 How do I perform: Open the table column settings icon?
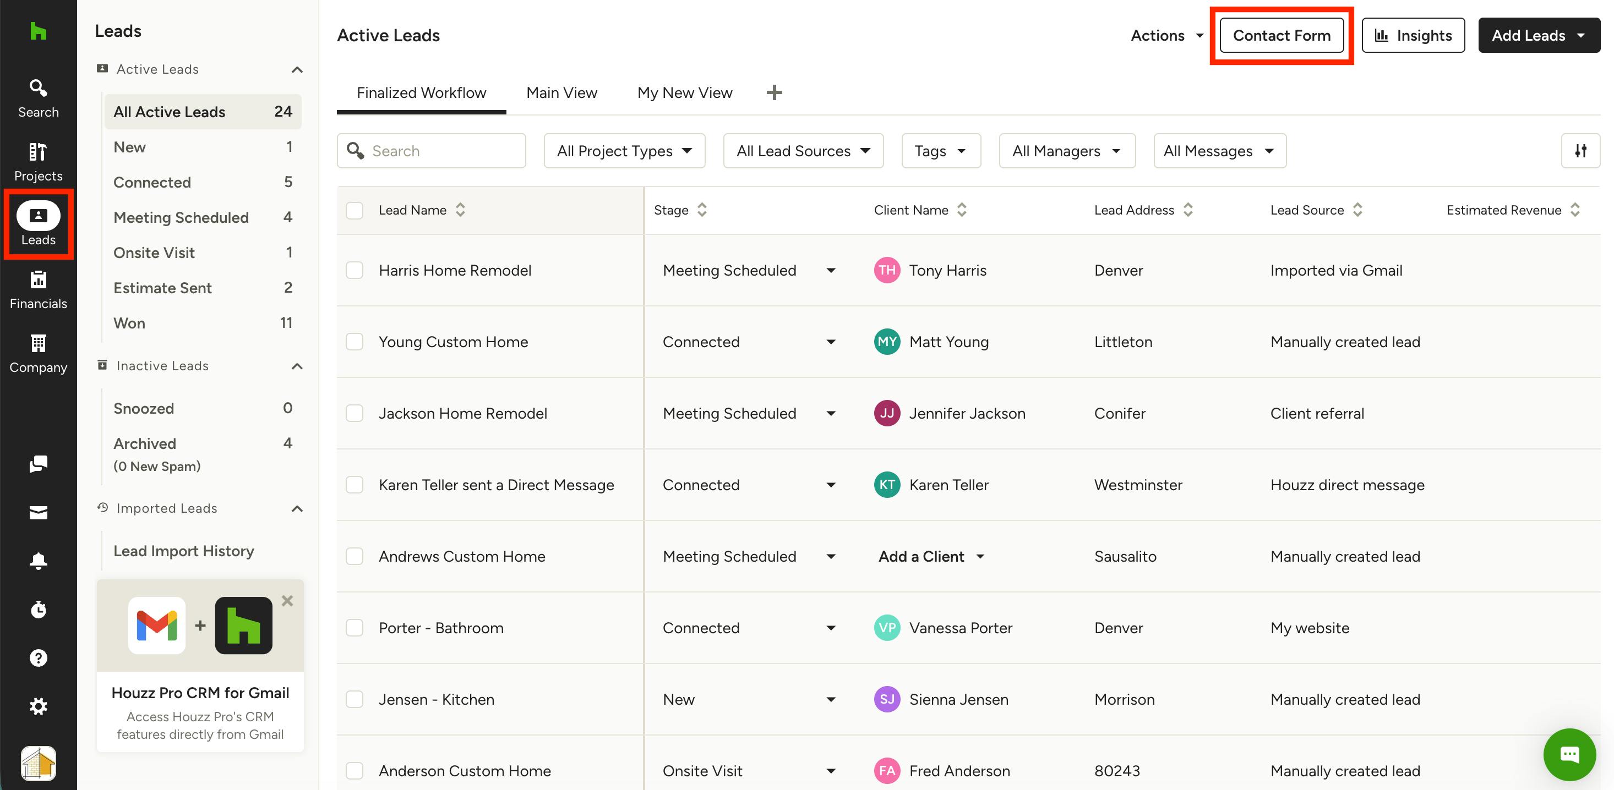pos(1580,151)
